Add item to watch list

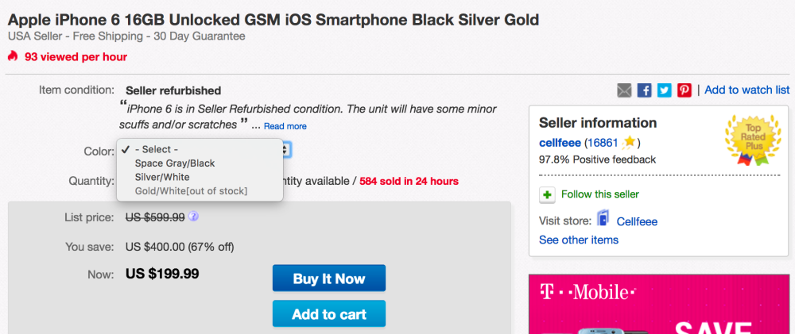coord(747,90)
